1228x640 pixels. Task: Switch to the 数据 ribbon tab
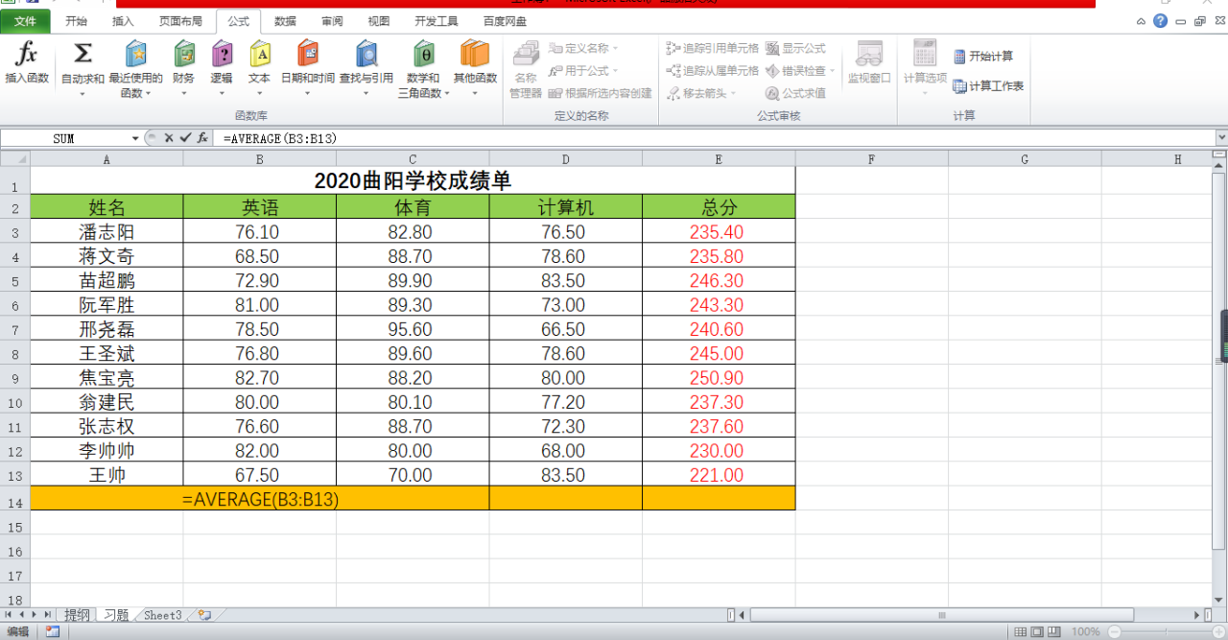point(285,20)
